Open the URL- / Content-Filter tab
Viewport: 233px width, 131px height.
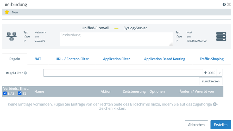(x=72, y=59)
